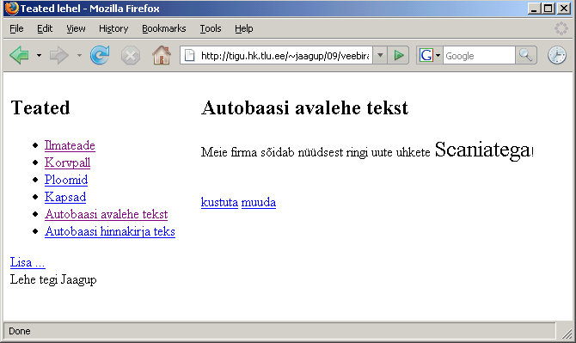Click the Firefox logo in the title bar

pos(12,8)
